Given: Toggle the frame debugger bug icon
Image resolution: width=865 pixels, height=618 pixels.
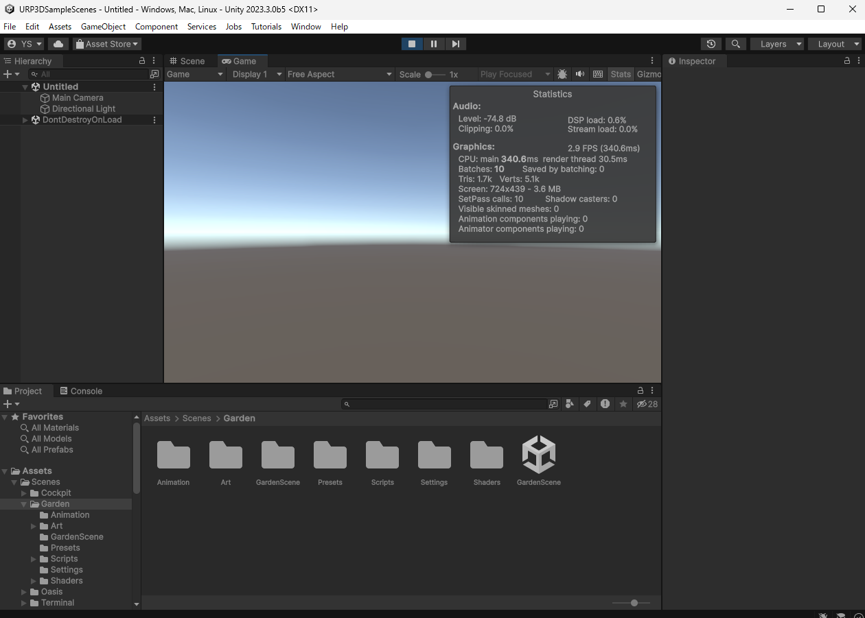Looking at the screenshot, I should click(562, 74).
